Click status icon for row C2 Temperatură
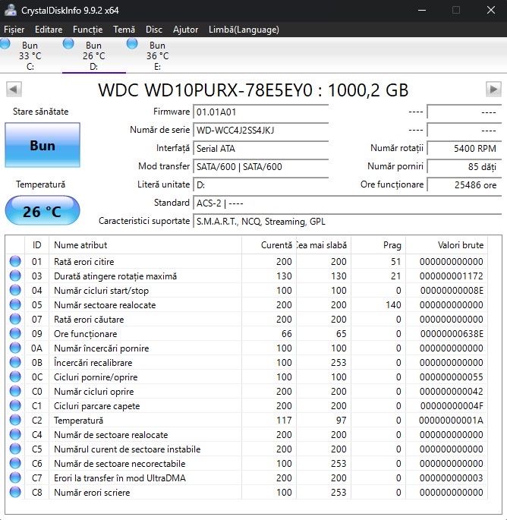Screen dimensions: 507x520 [x=15, y=421]
